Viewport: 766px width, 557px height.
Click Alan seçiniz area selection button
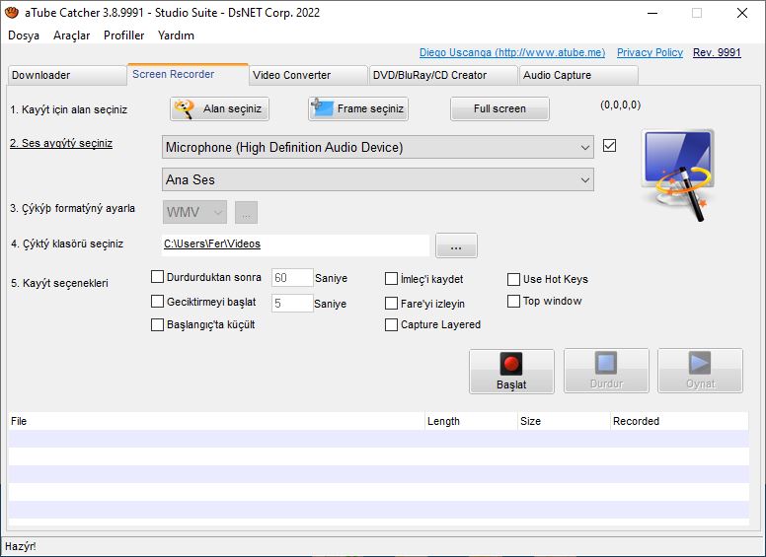(219, 108)
